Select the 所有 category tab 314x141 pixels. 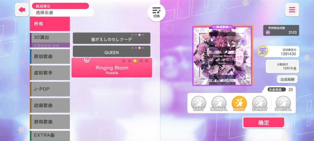click(x=50, y=24)
